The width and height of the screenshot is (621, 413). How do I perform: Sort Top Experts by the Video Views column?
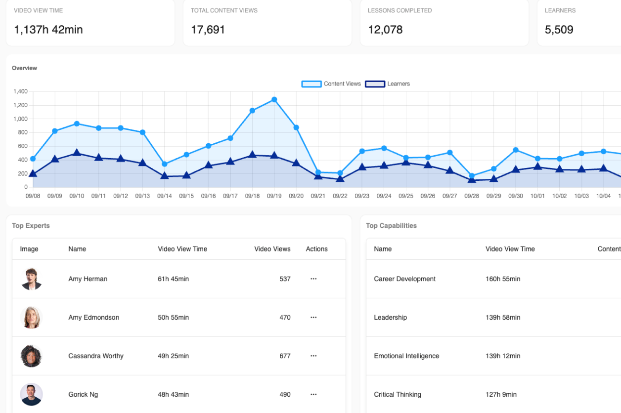pyautogui.click(x=272, y=249)
